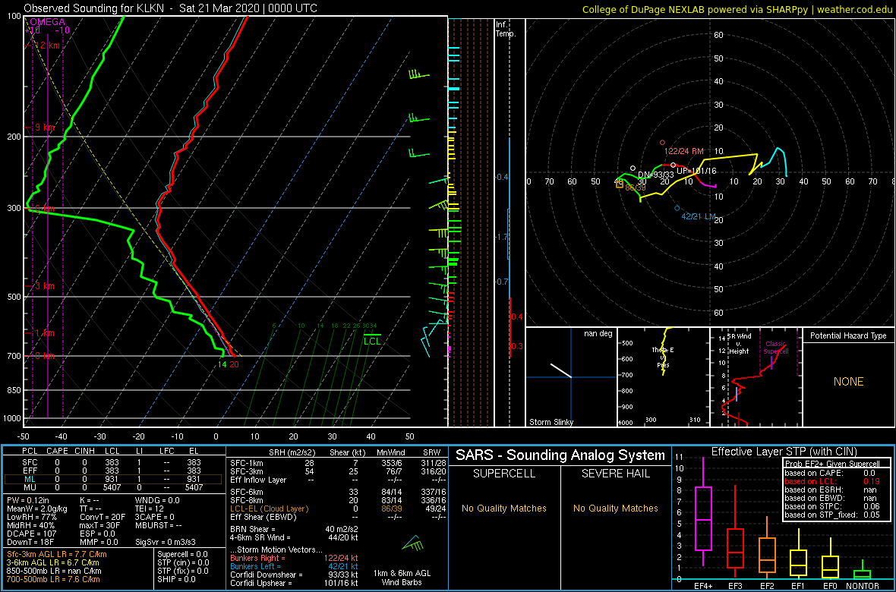Click the 'Bunkers Right = 122/24 kt' line
Image resolution: width=896 pixels, height=592 pixels.
point(294,558)
